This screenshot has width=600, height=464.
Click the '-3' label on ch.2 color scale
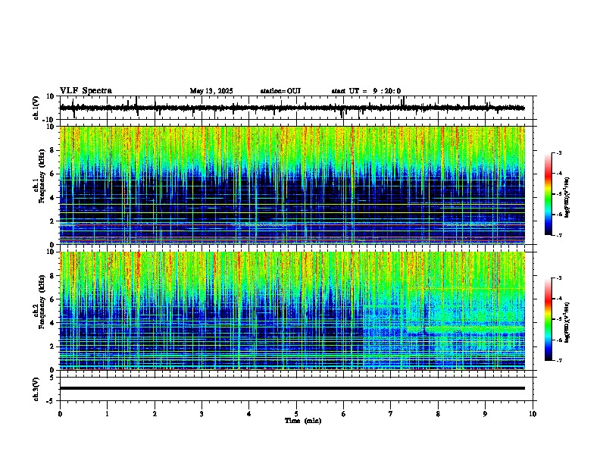point(558,278)
